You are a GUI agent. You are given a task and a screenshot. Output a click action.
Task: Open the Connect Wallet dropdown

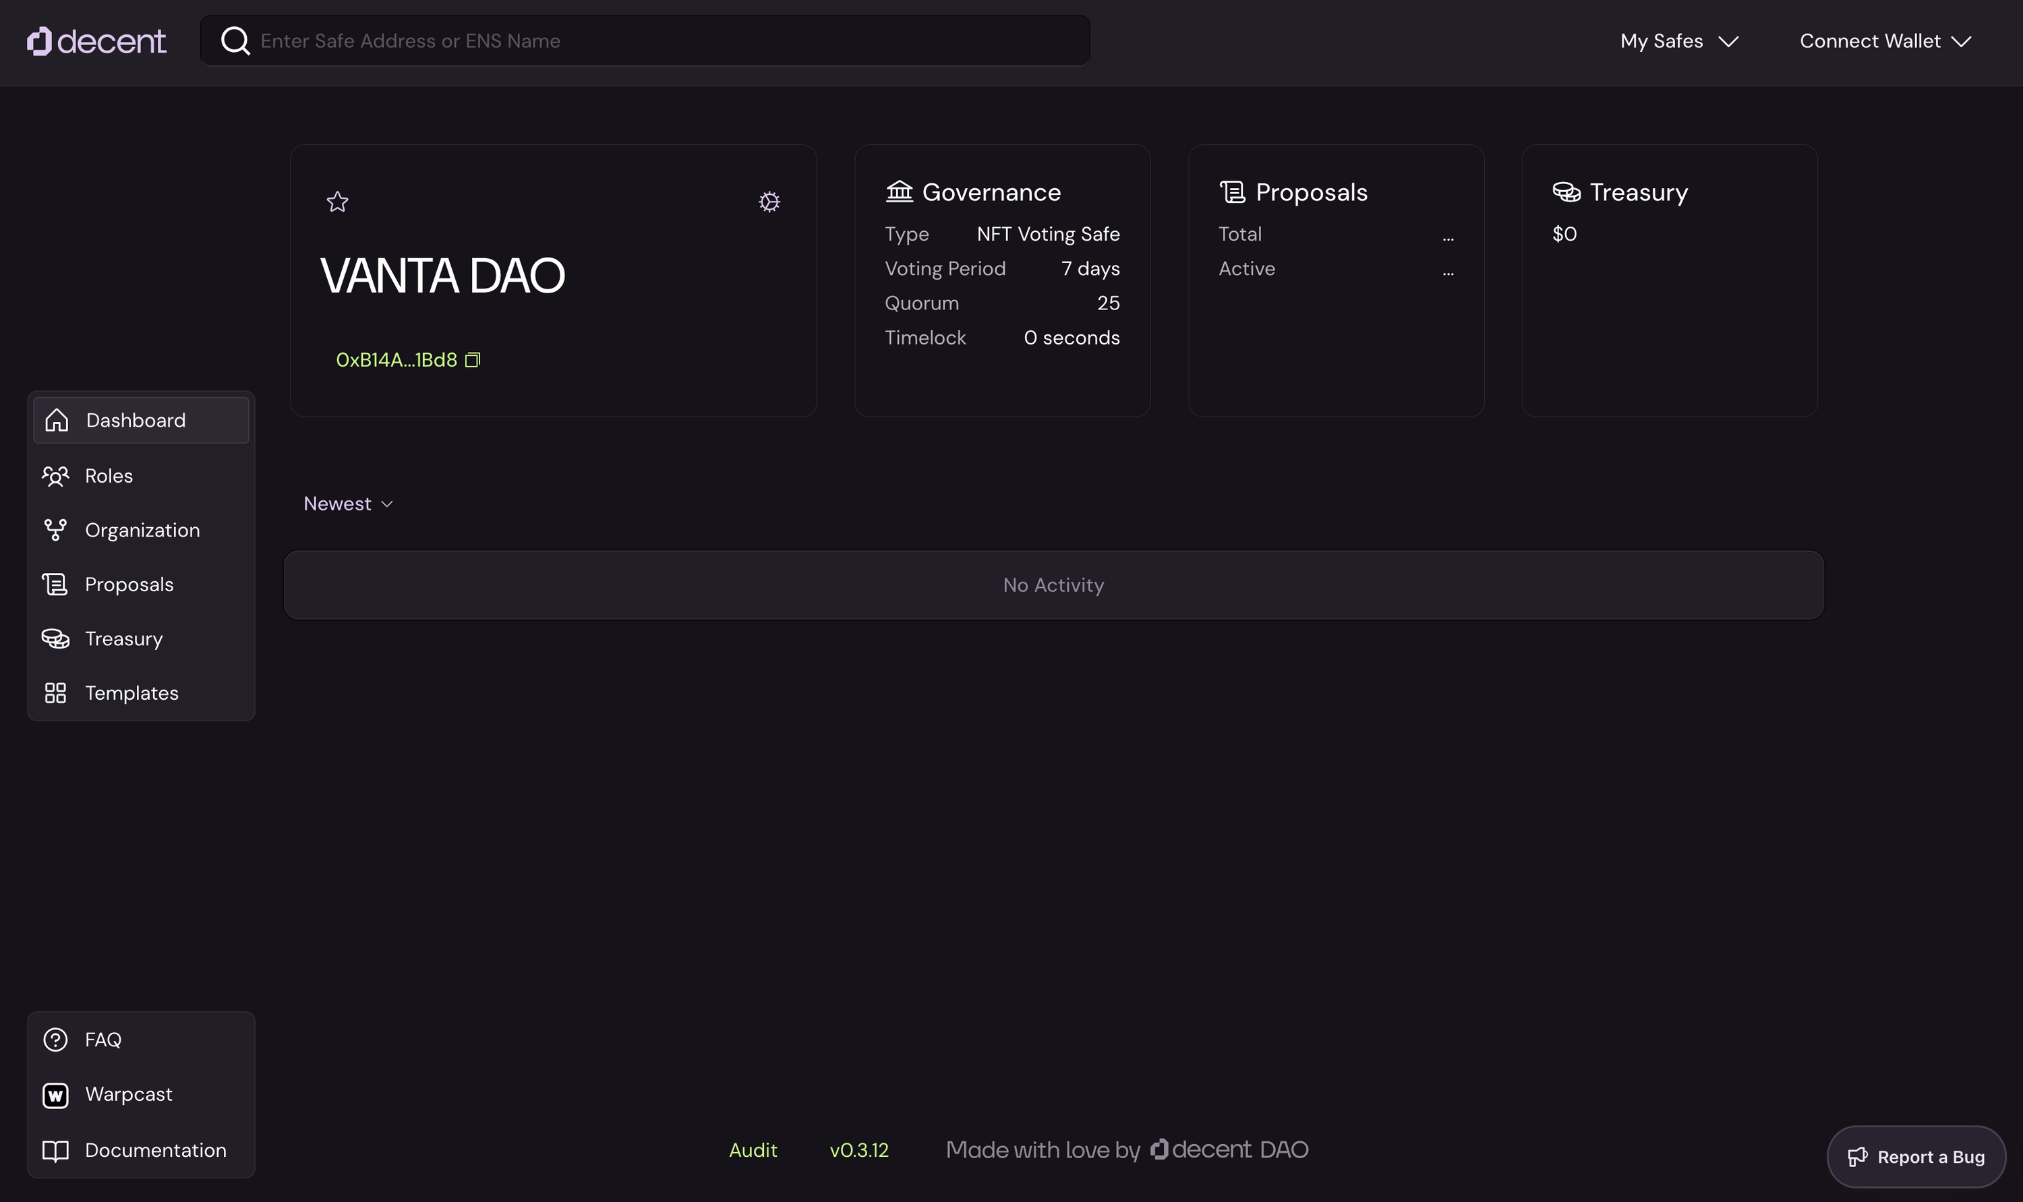1885,41
